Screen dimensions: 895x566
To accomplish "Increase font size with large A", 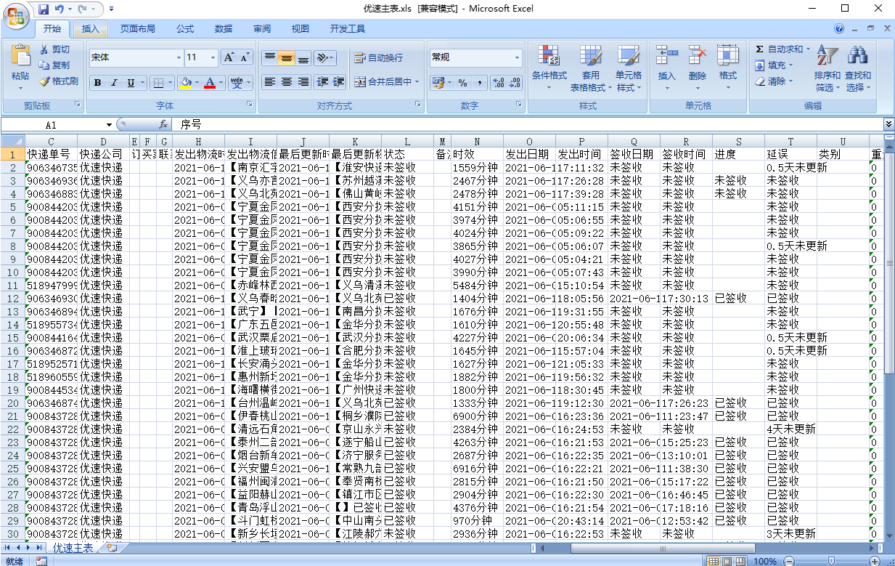I will click(229, 57).
